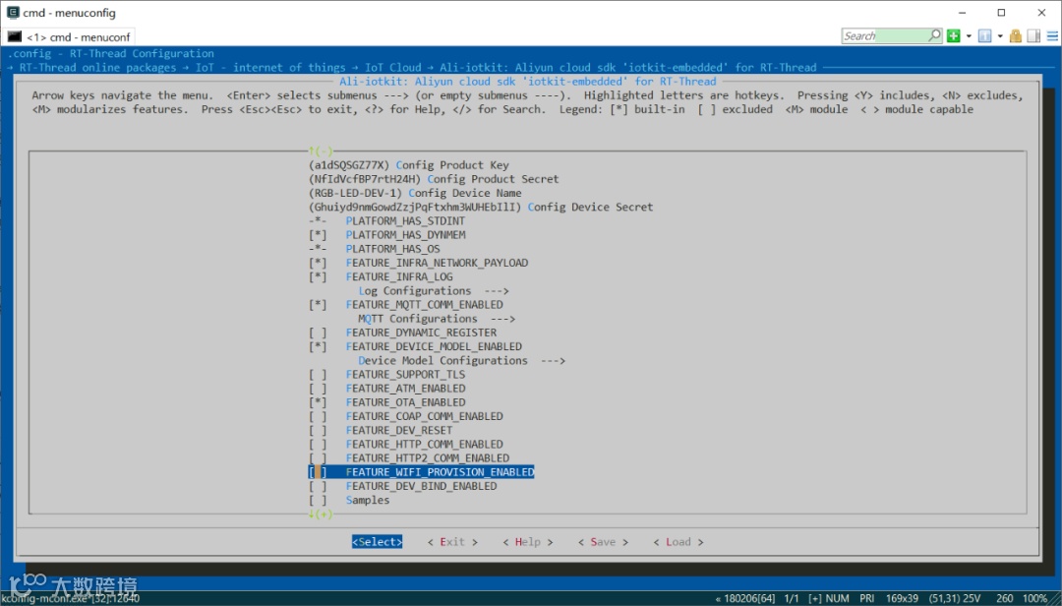
Task: Click the green new console plus icon
Action: 954,36
